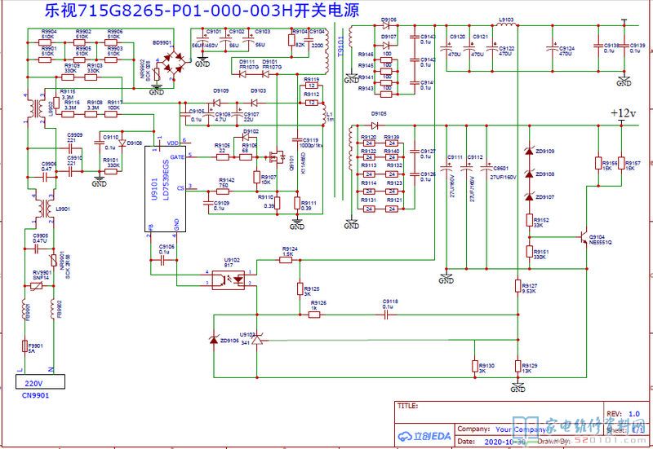This screenshot has height=449, width=653.
Task: Select the "GATE" pin label on U9101
Action: click(x=177, y=157)
